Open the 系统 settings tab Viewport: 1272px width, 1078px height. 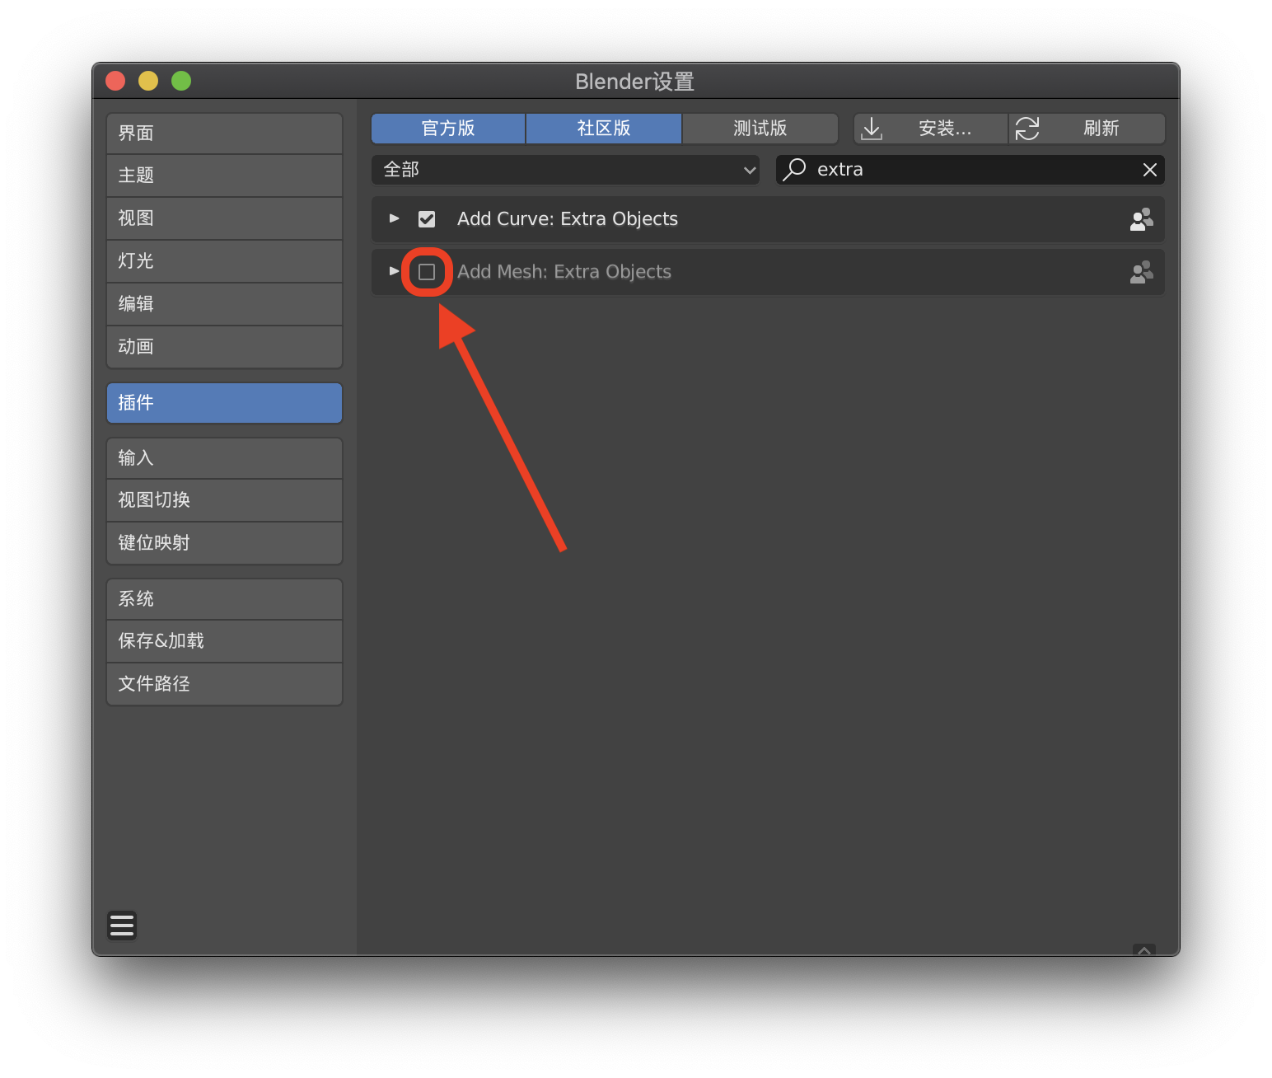click(x=224, y=599)
